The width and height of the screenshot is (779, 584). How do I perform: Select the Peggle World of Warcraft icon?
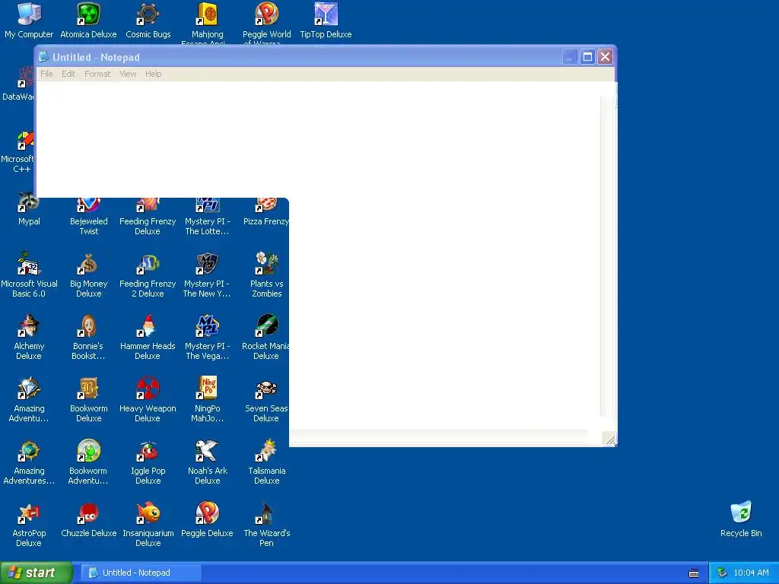click(267, 23)
